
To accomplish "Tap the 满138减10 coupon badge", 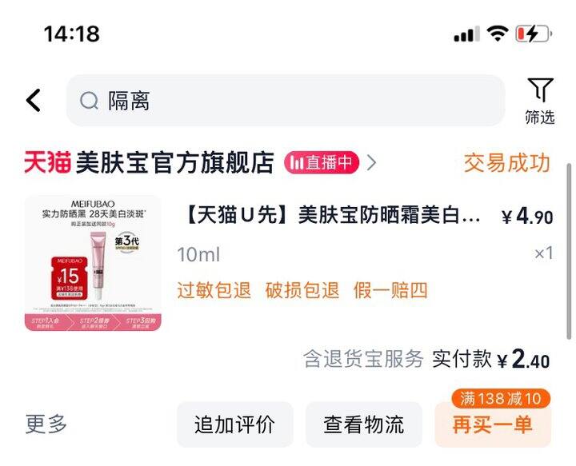I will [500, 399].
